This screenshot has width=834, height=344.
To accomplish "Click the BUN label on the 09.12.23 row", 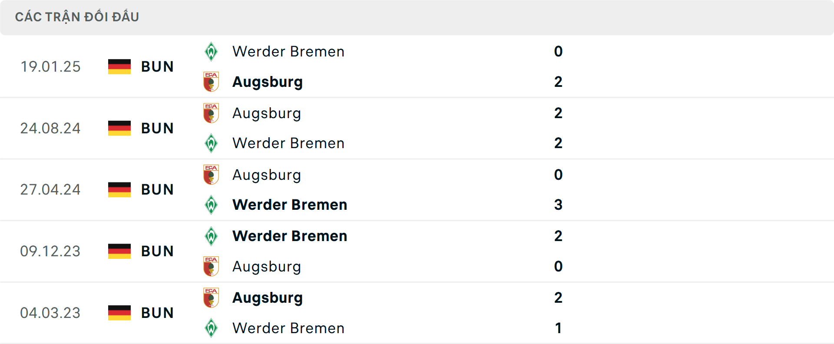I will point(157,251).
